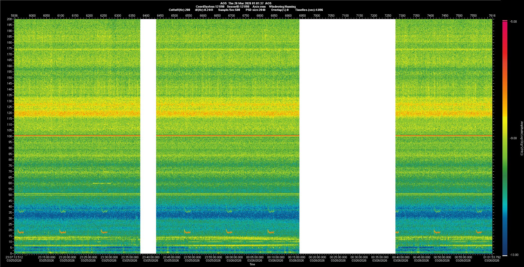Click the 'Time' x-axis title
Screen dimensions: 524x267
252,265
